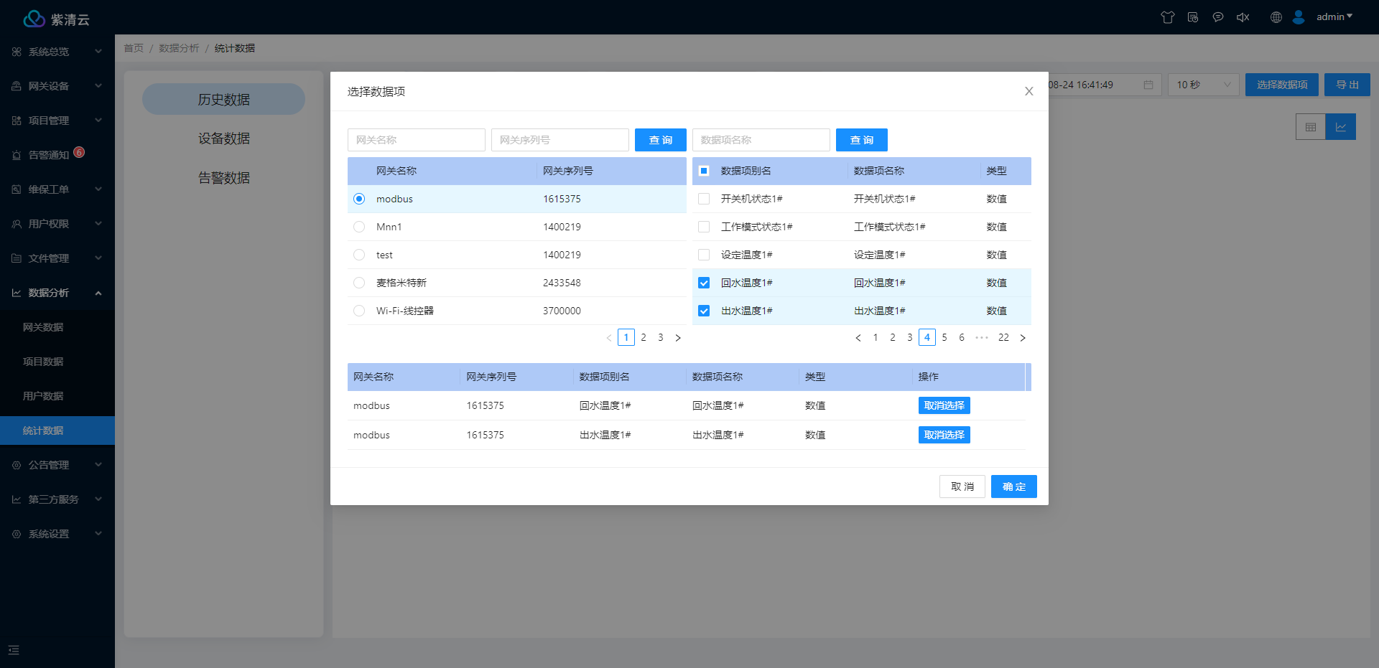Image resolution: width=1379 pixels, height=668 pixels.
Task: Open the admin user dropdown
Action: (1334, 17)
